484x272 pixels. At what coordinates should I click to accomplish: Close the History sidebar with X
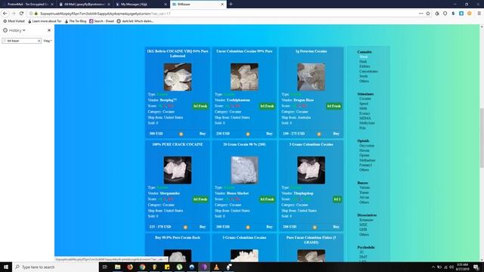coord(49,30)
